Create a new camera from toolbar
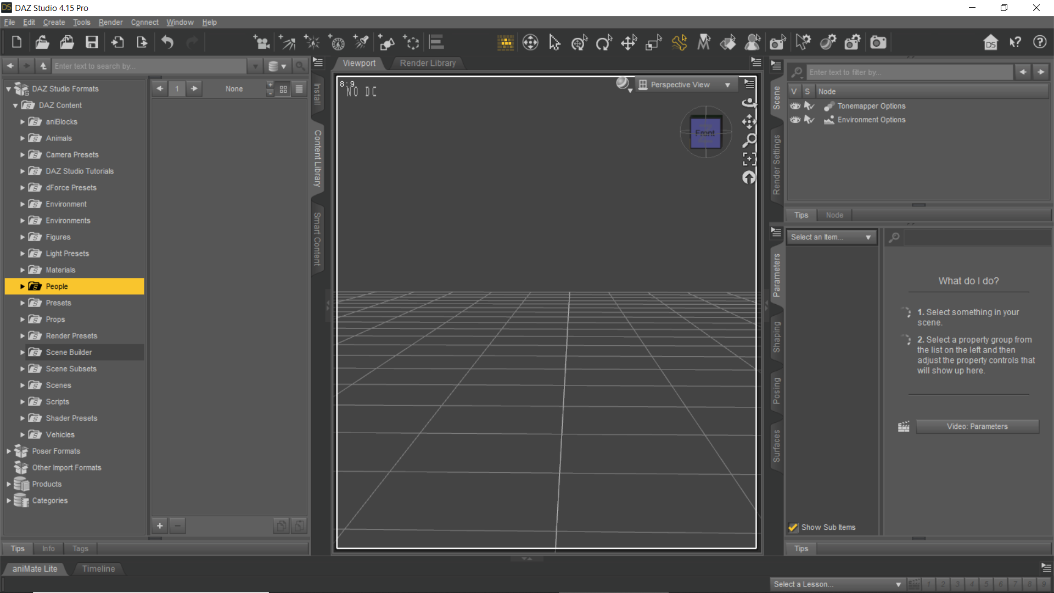Screen dimensions: 1054x593 pos(261,42)
